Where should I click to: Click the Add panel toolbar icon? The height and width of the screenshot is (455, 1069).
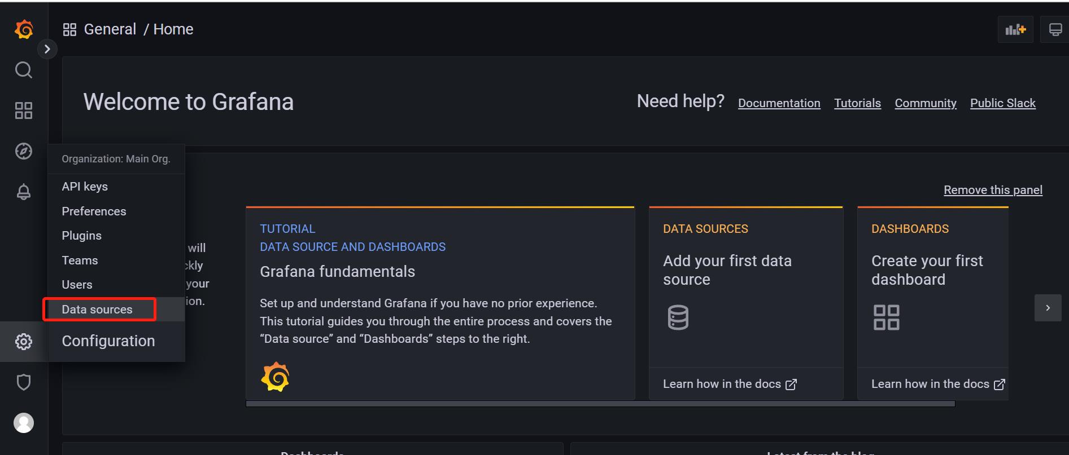[1015, 29]
